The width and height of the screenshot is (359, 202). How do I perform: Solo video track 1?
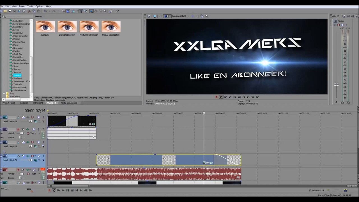click(x=43, y=117)
